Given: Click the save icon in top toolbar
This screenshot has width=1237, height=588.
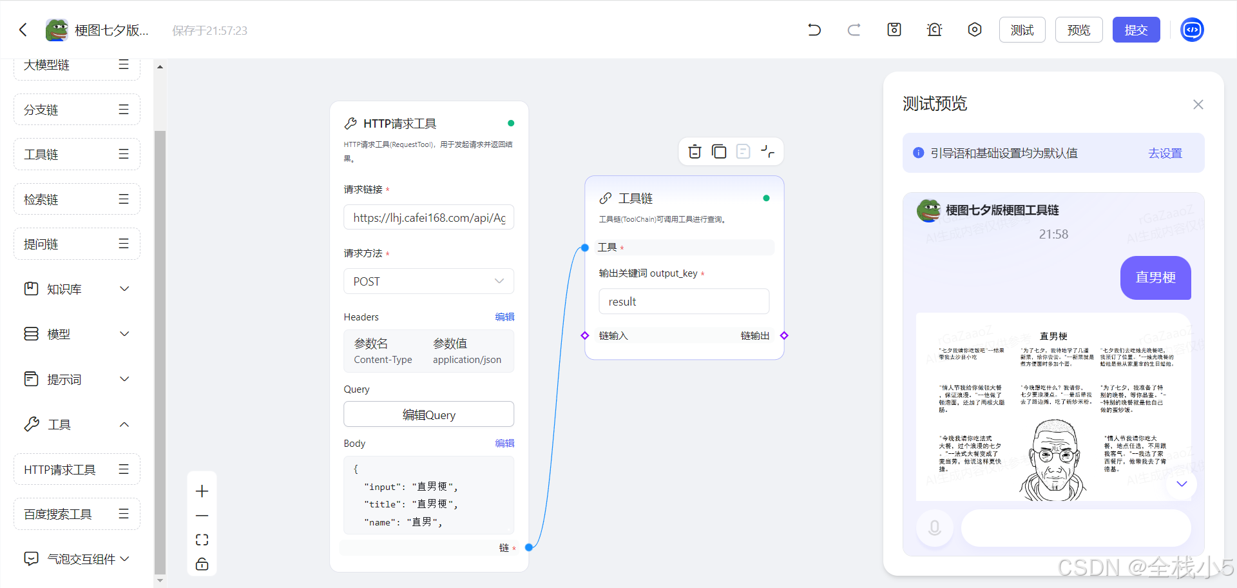Looking at the screenshot, I should click(894, 30).
